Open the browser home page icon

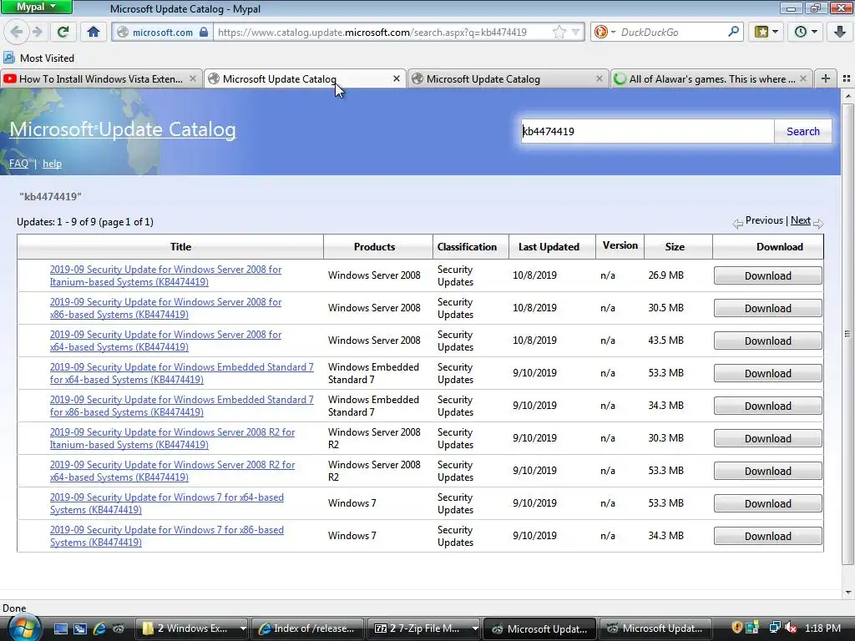coord(94,32)
